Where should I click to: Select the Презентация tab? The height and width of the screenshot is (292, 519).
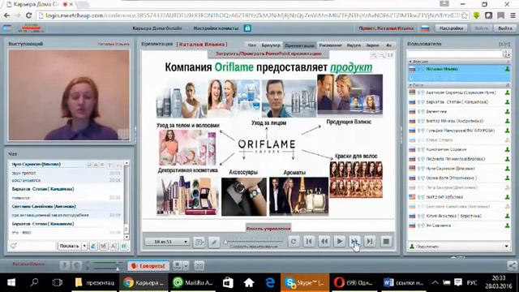(x=299, y=45)
